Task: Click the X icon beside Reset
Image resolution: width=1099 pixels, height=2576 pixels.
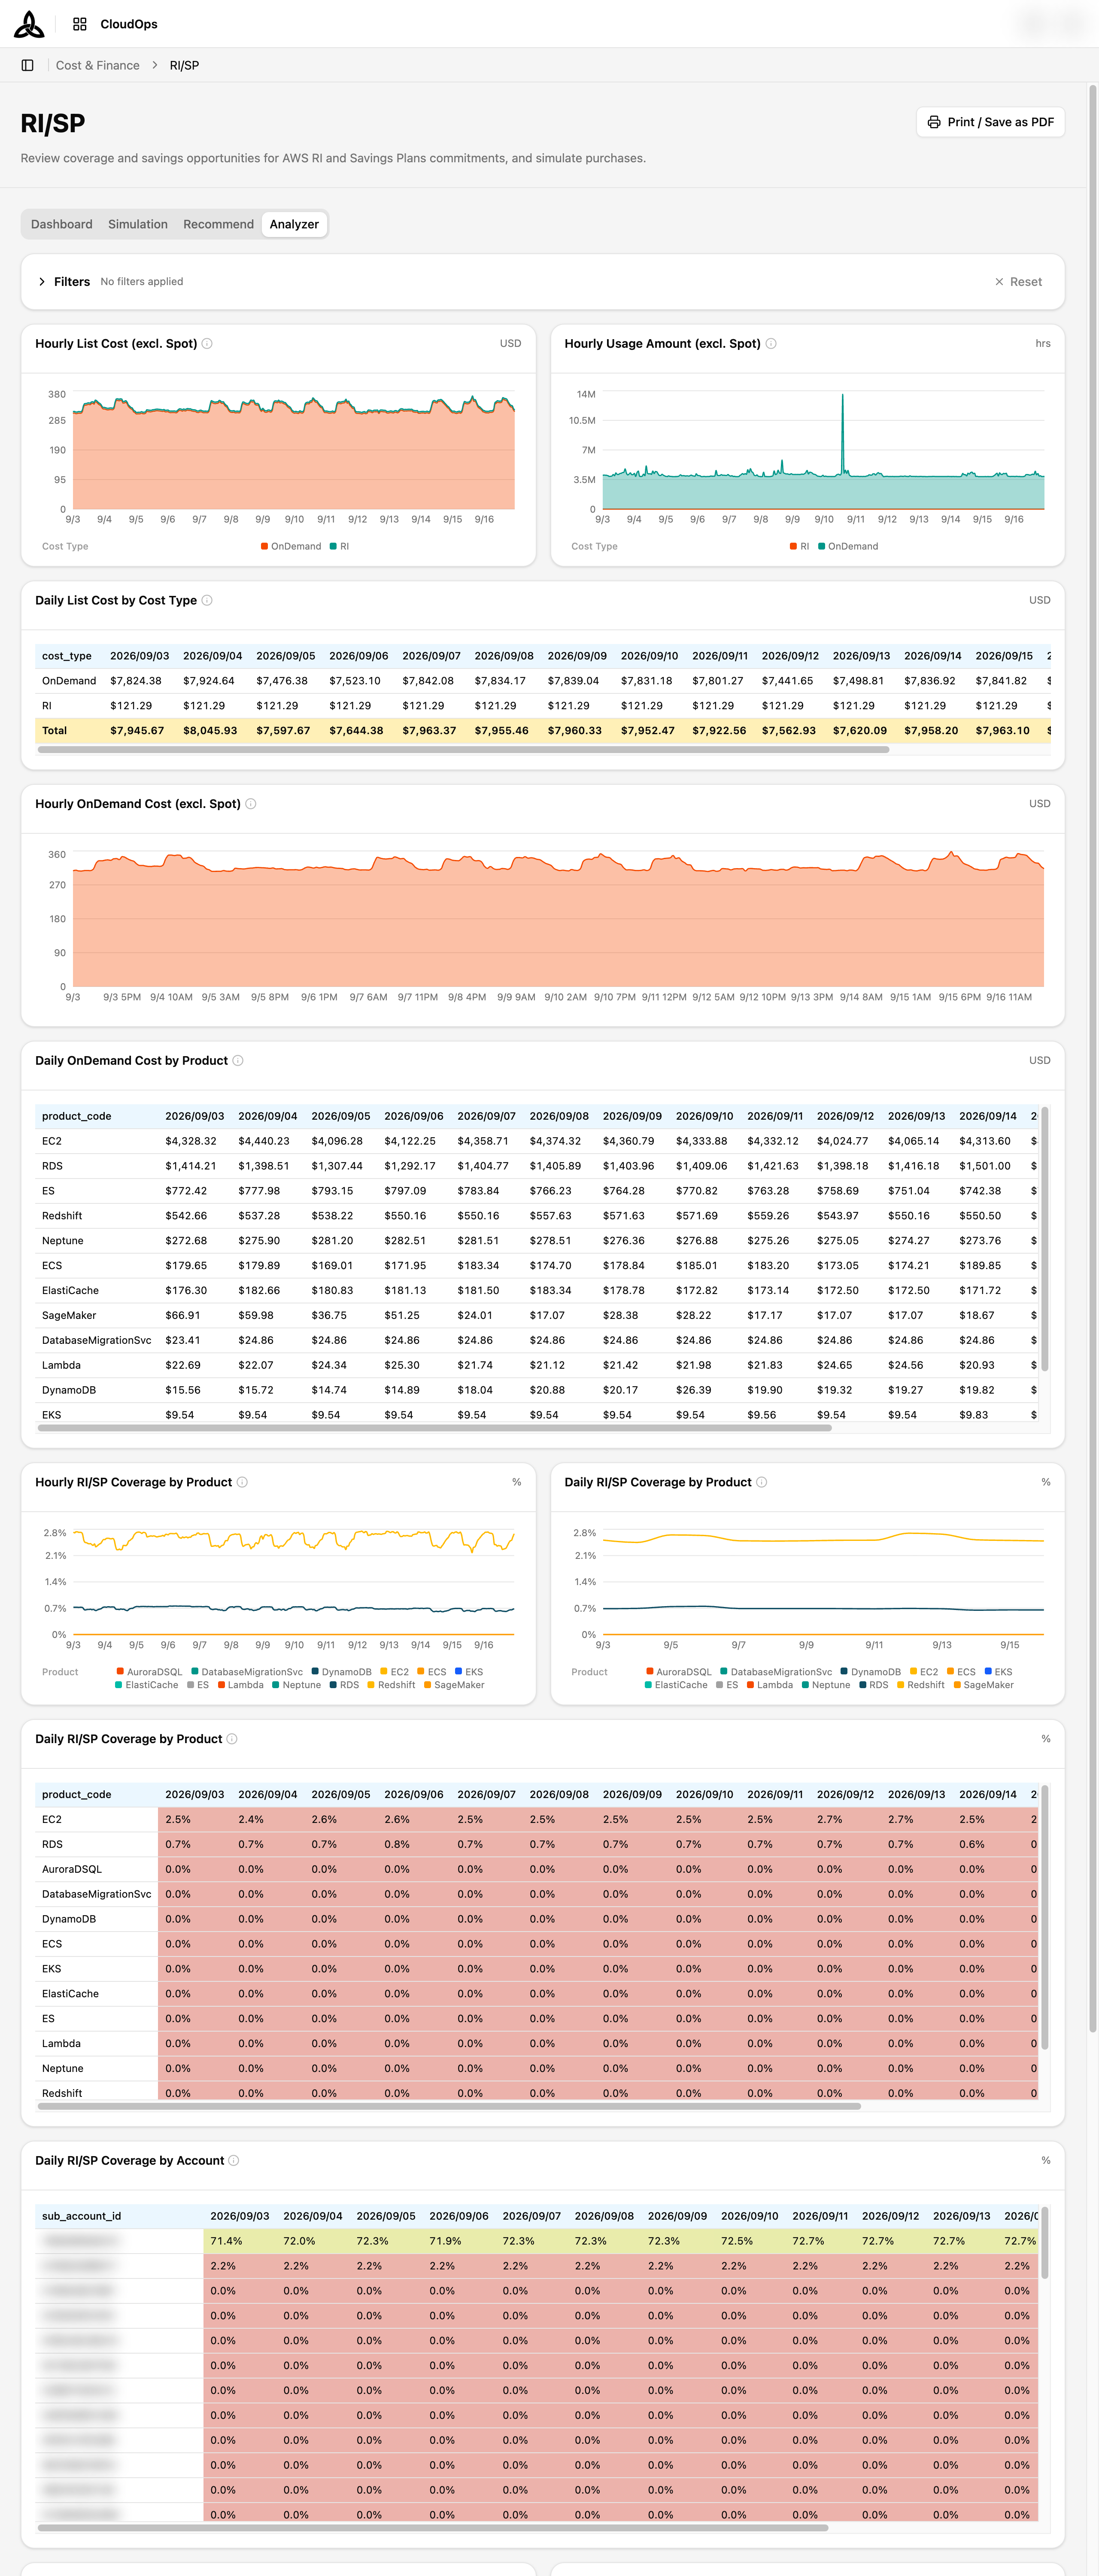Action: [x=999, y=282]
